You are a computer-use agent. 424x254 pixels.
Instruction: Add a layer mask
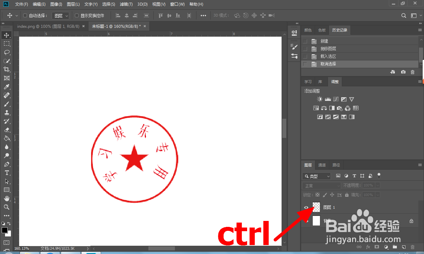point(377,247)
